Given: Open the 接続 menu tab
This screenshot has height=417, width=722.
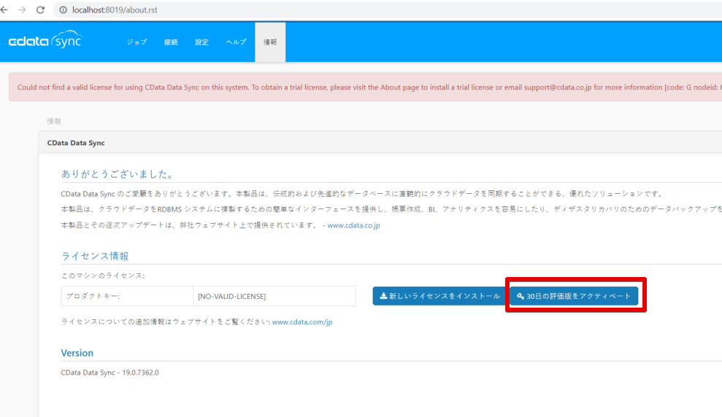Looking at the screenshot, I should (171, 42).
